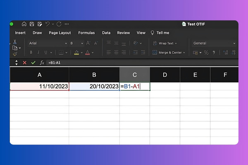The height and width of the screenshot is (165, 248).
Task: Open the fill color picker arrow
Action: click(82, 52)
